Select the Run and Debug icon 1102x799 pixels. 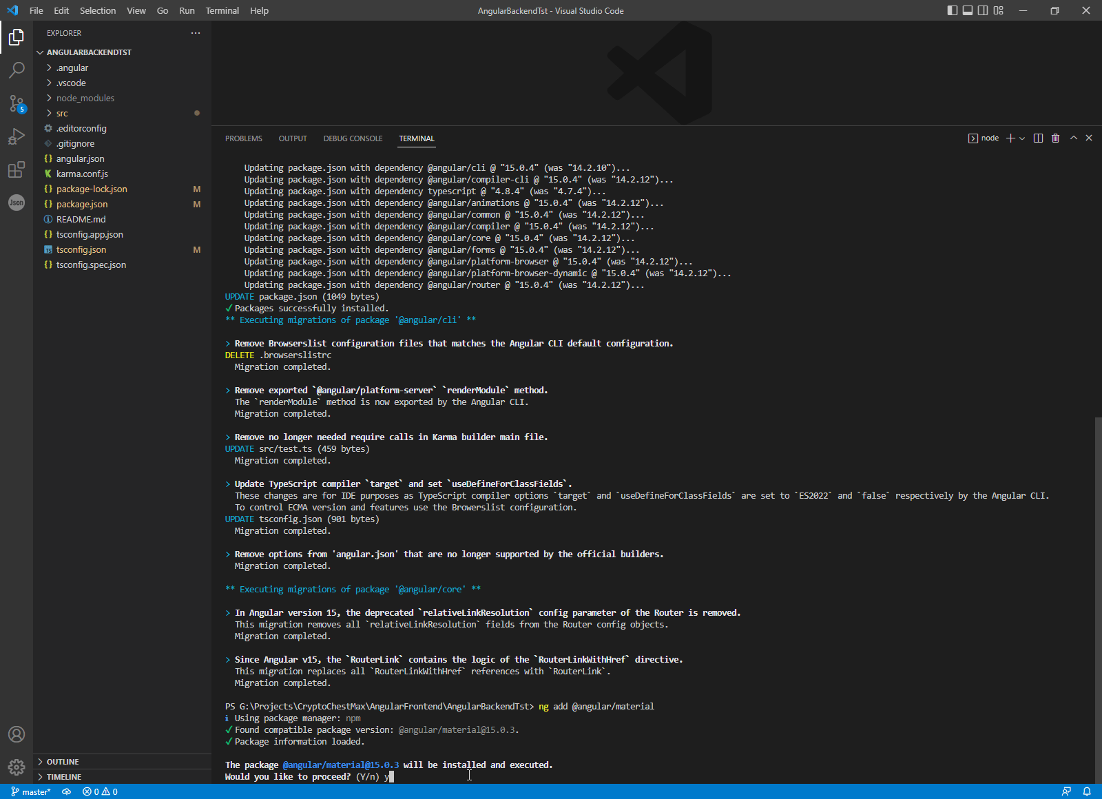click(17, 136)
